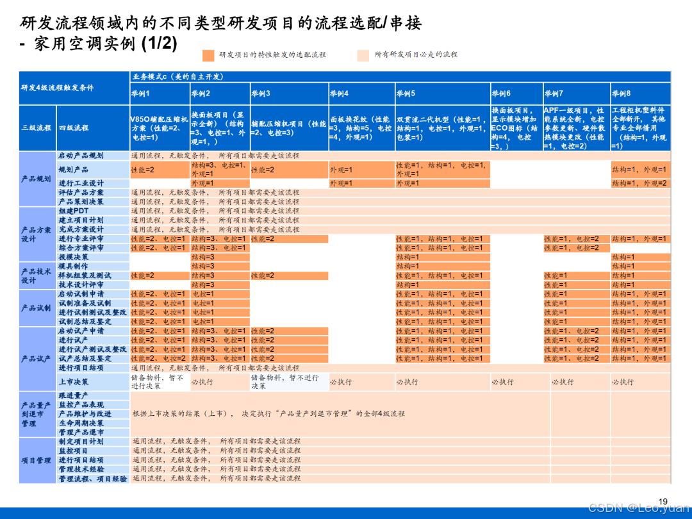692x519 pixels.
Task: Click the 双贯流二代机型 description cell
Action: point(443,128)
